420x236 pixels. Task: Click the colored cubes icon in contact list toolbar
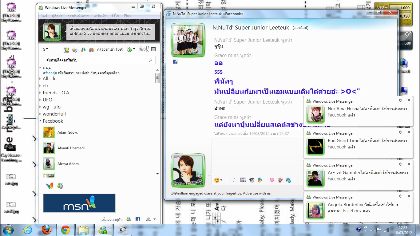click(83, 49)
